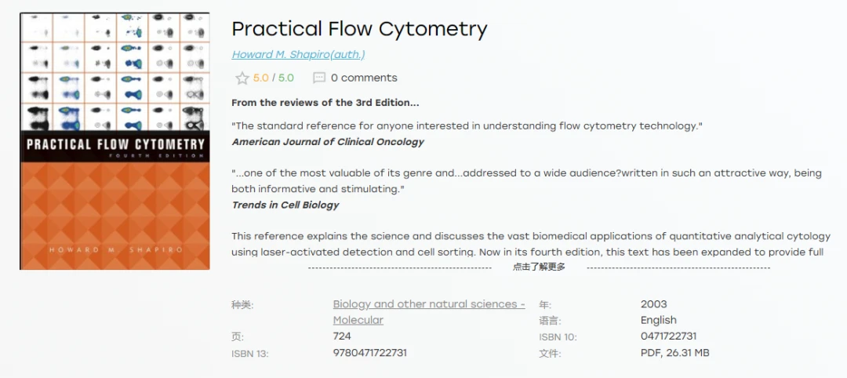Select the ISBN 10 number 0471722731
847x378 pixels.
668,336
